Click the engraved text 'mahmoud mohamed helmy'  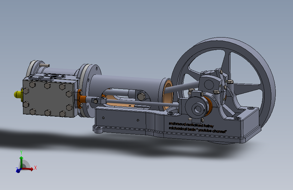coord(191,125)
